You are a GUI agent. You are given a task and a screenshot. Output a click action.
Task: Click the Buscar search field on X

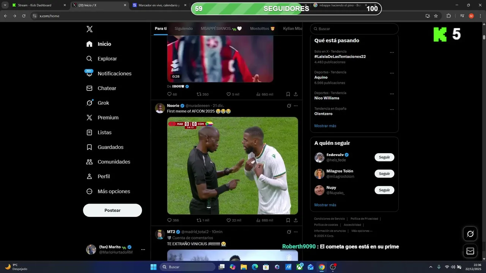pos(354,29)
